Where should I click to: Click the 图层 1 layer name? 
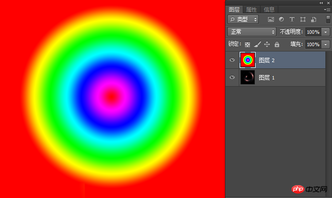point(267,78)
